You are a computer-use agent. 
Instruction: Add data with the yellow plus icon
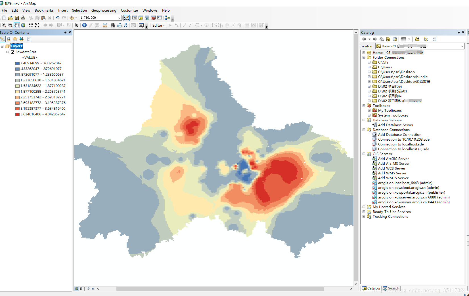click(x=72, y=18)
